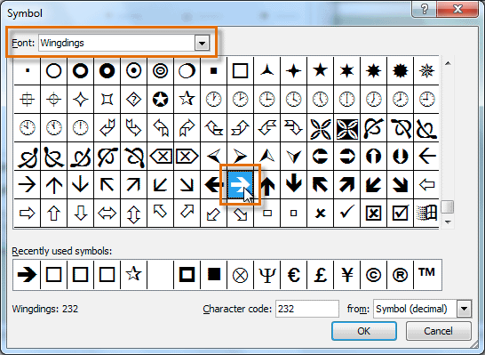This screenshot has height=355, width=485.
Task: Pick the diamond with question mark symbol
Action: coord(134,100)
